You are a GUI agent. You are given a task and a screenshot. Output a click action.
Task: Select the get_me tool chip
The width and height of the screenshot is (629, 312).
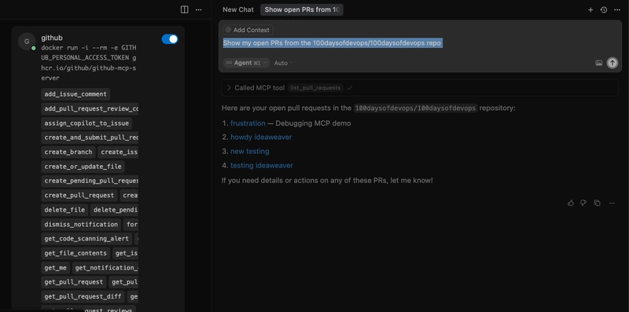click(55, 267)
